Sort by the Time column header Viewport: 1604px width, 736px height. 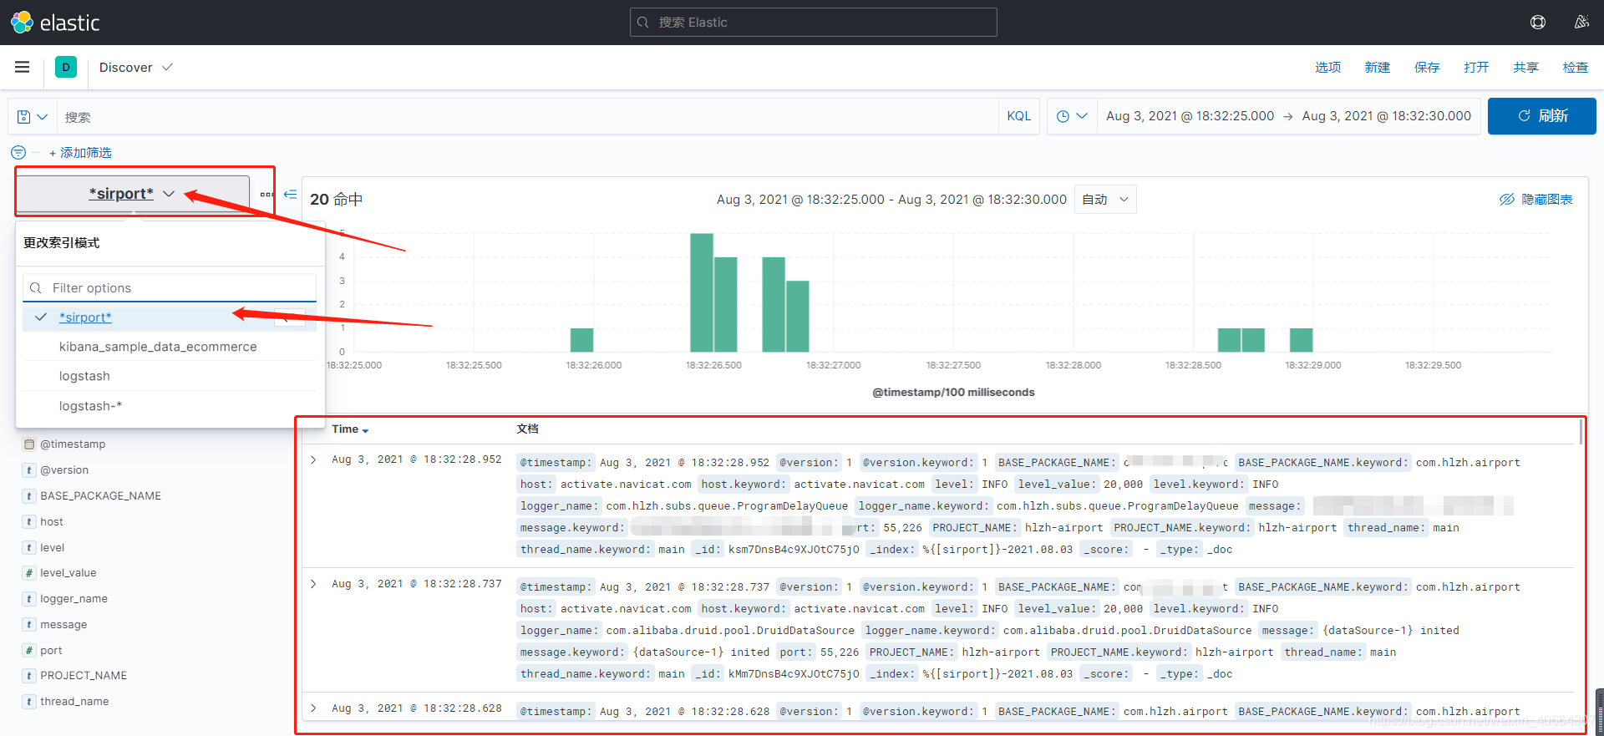(350, 429)
